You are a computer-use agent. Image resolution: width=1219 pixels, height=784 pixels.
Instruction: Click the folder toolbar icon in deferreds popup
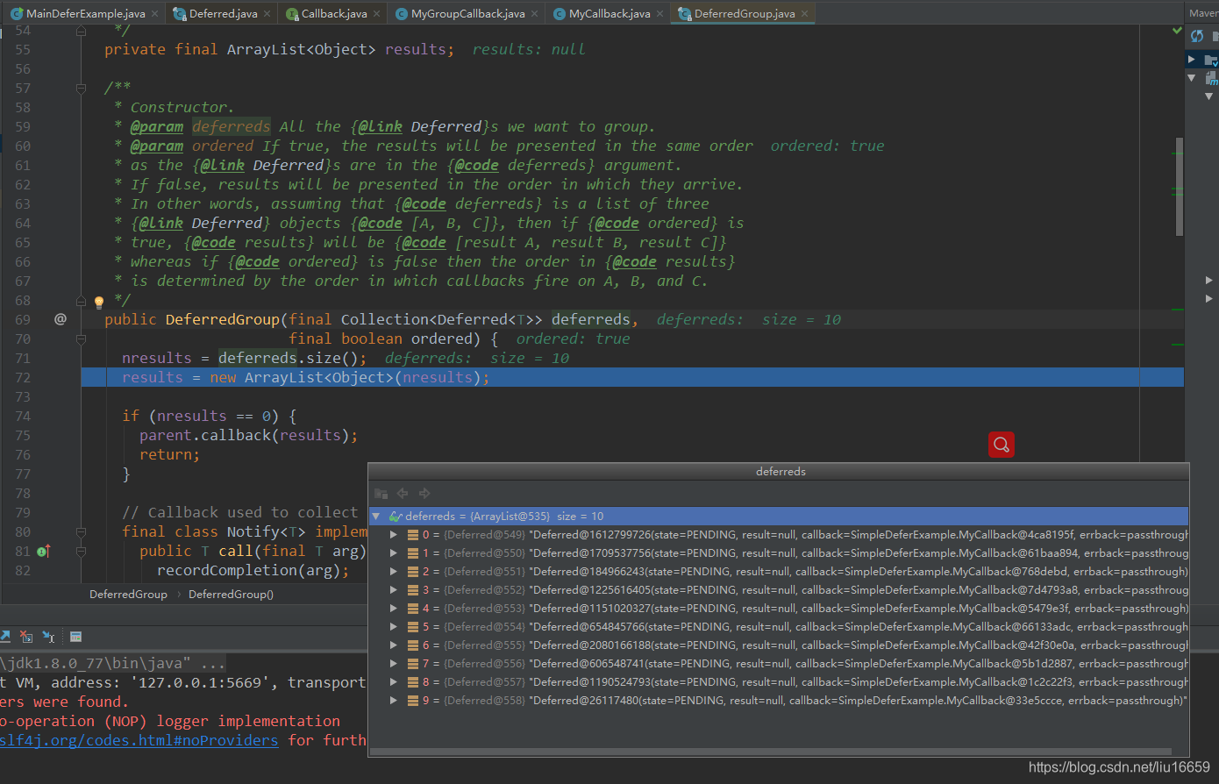381,494
